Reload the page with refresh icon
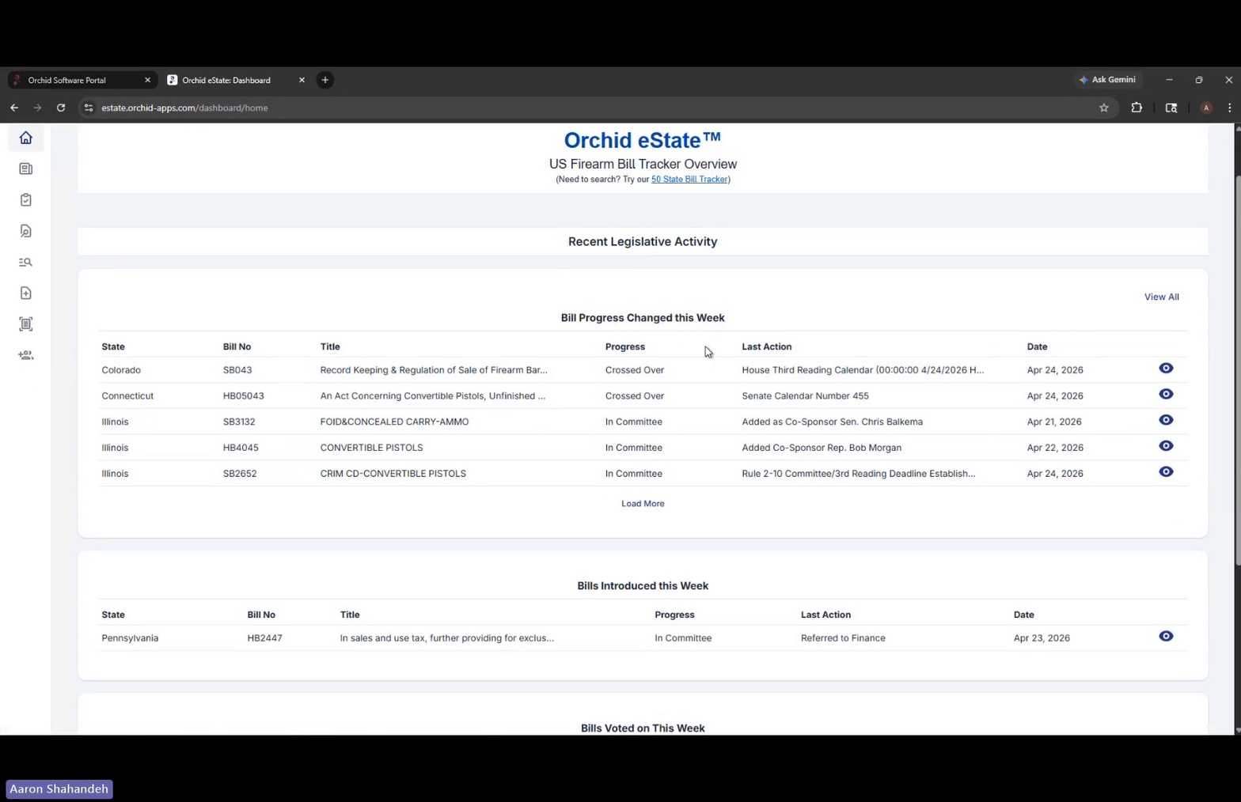Image resolution: width=1241 pixels, height=802 pixels. tap(61, 108)
